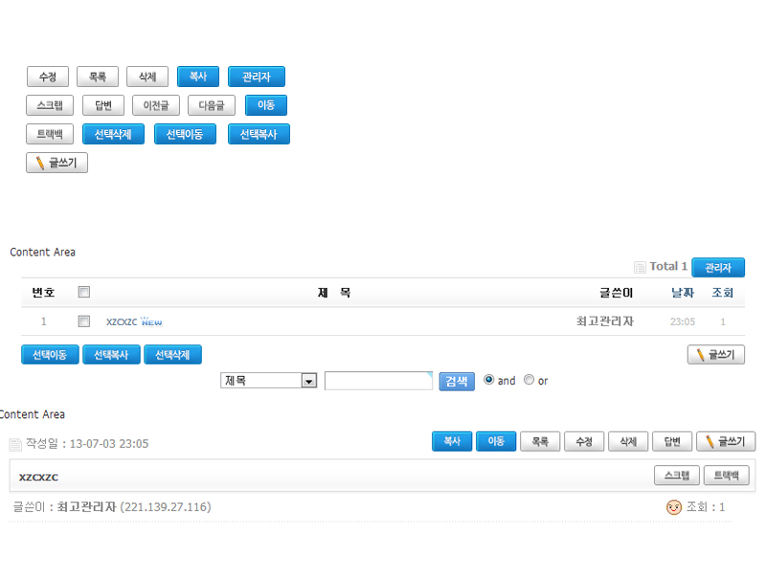Toggle the select-all checkbox in table header
The height and width of the screenshot is (574, 766).
[83, 293]
